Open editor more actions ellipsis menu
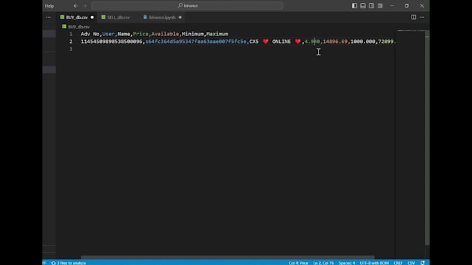This screenshot has height=265, width=472. tap(422, 17)
